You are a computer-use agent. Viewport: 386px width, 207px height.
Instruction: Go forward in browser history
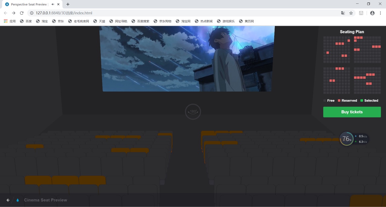click(14, 13)
